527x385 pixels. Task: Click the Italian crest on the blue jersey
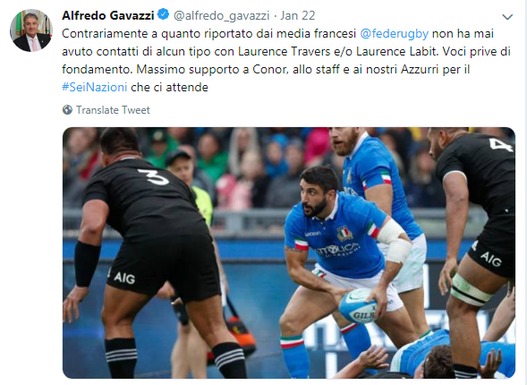(x=344, y=233)
